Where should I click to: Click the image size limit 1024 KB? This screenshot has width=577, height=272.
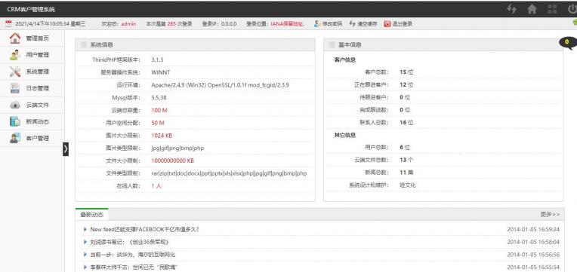click(x=162, y=136)
